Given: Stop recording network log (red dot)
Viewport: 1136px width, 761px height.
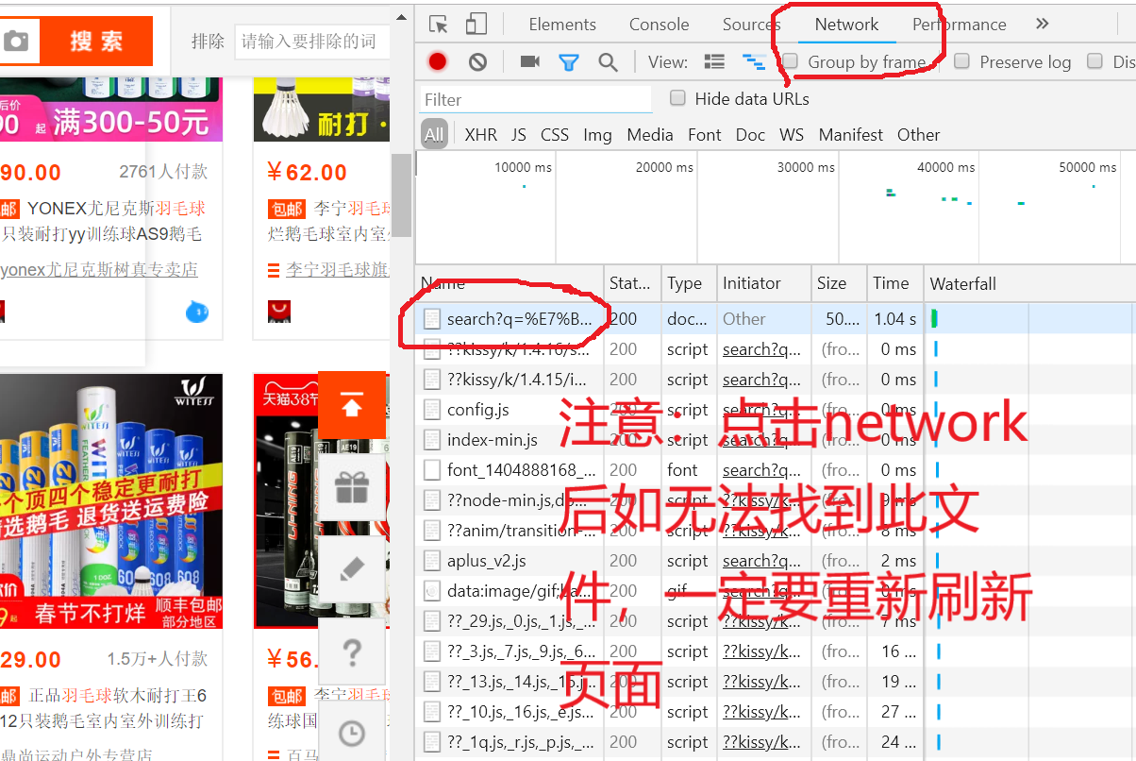Looking at the screenshot, I should coord(437,62).
